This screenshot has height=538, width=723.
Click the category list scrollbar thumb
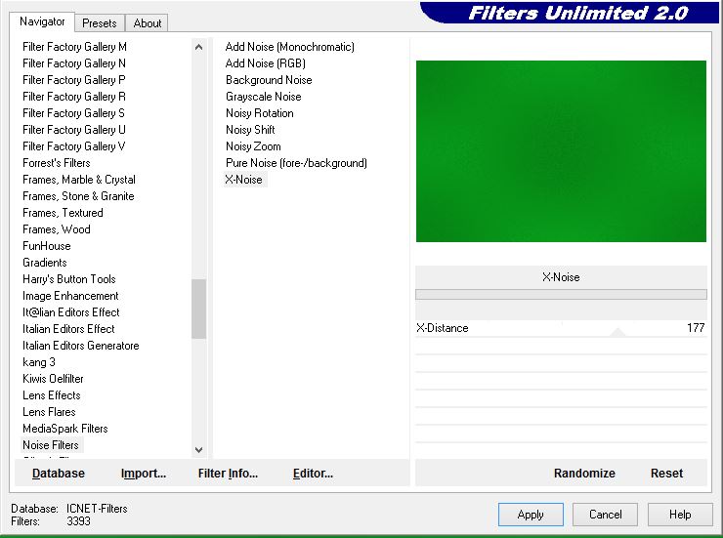[x=198, y=309]
